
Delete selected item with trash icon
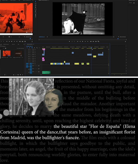coord(22,75)
